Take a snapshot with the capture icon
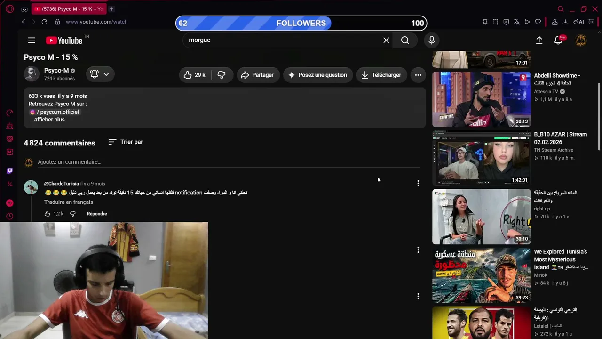Viewport: 602px width, 339px height. coord(495,22)
